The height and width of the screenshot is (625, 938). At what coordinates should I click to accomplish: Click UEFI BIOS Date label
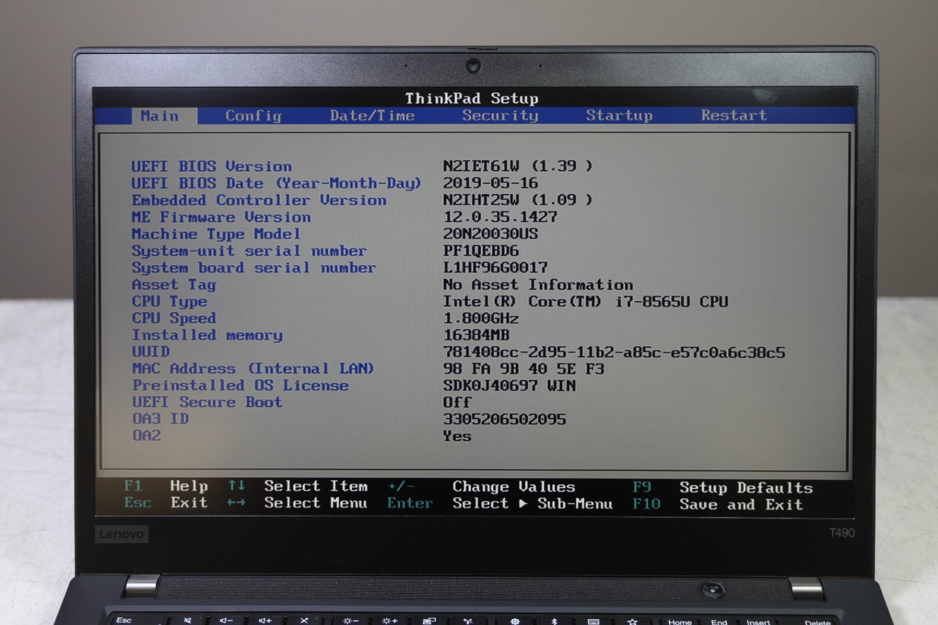click(x=276, y=184)
